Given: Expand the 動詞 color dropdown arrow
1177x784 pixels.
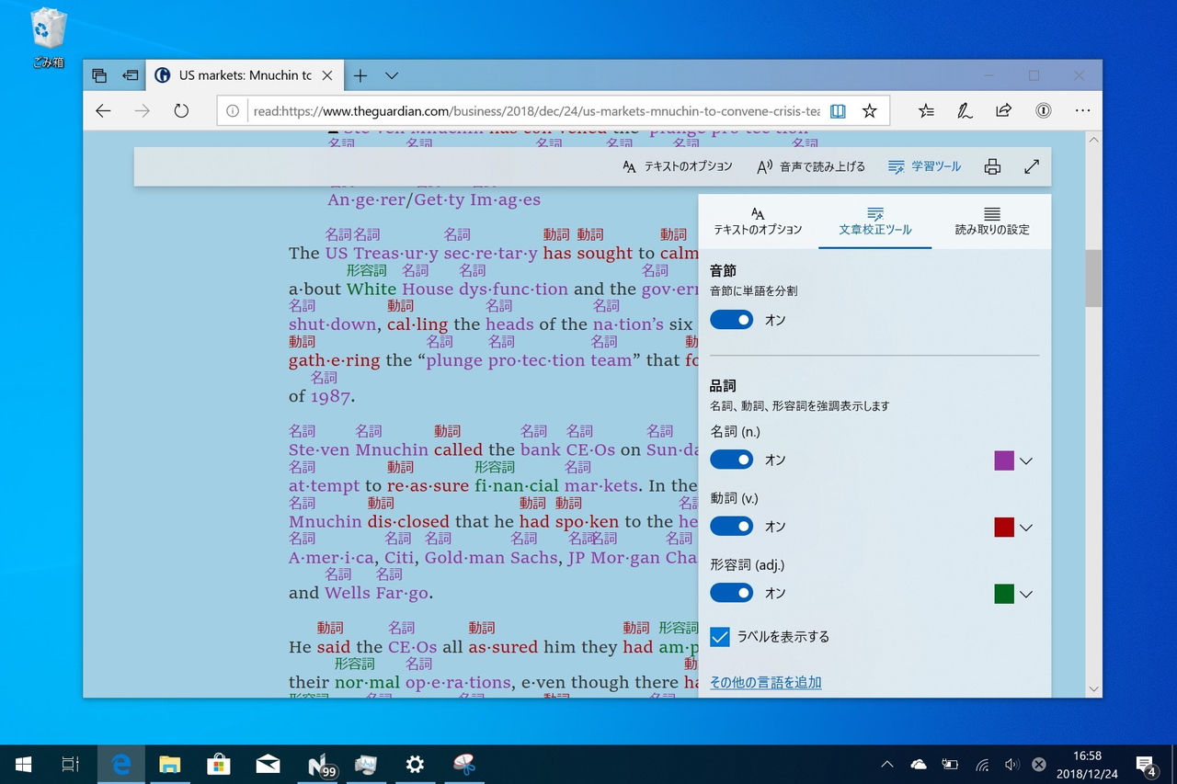Looking at the screenshot, I should tap(1026, 528).
